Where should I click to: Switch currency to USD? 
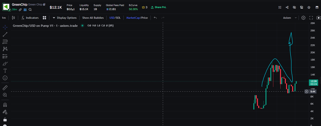(112, 18)
